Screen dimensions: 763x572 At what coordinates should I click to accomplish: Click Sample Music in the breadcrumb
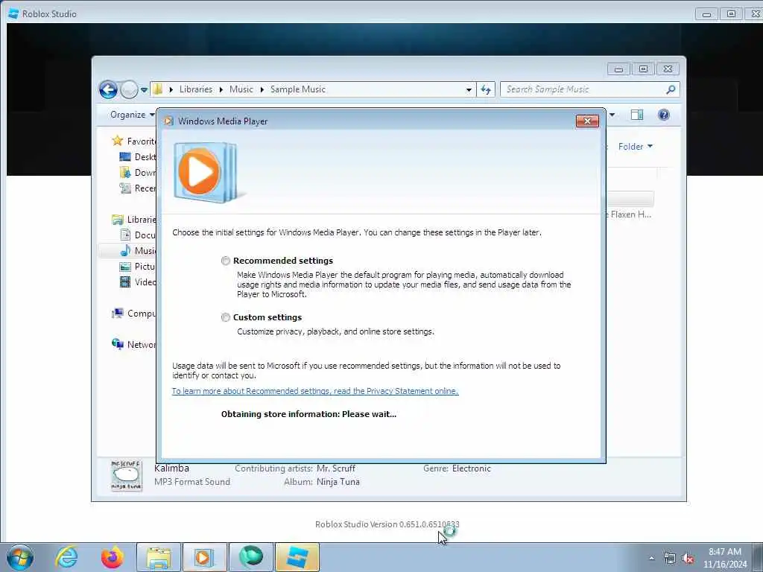[298, 89]
